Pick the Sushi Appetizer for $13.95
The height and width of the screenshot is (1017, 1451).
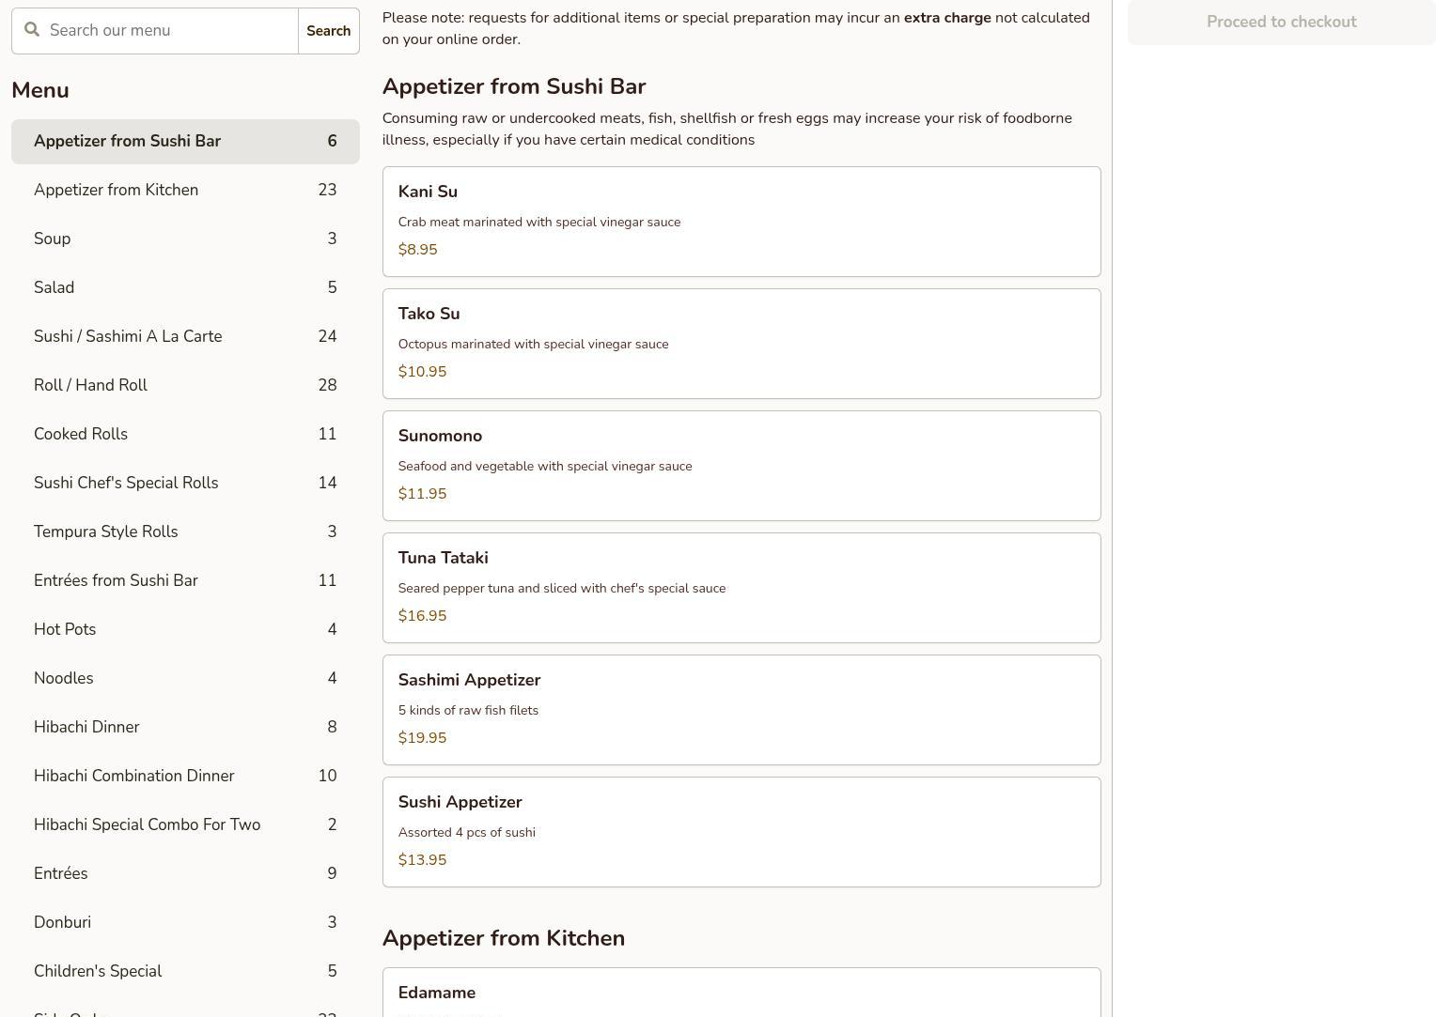tap(741, 832)
